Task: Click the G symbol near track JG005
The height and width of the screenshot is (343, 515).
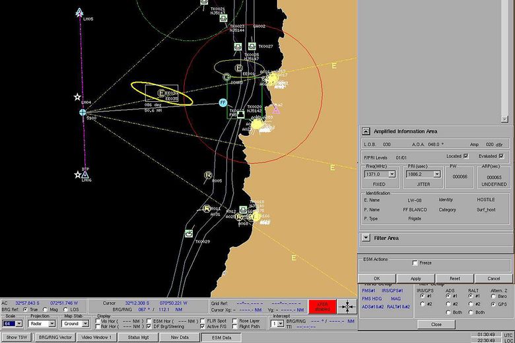Action: [x=226, y=77]
